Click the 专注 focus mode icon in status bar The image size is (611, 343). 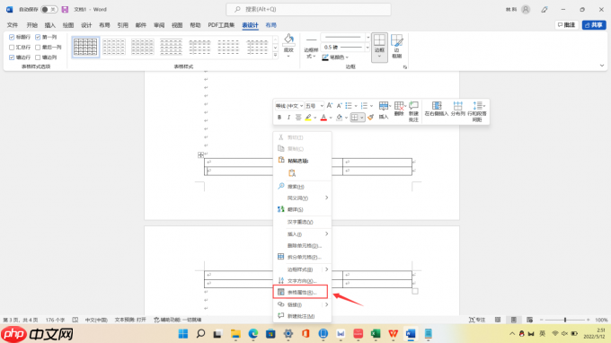(477, 320)
